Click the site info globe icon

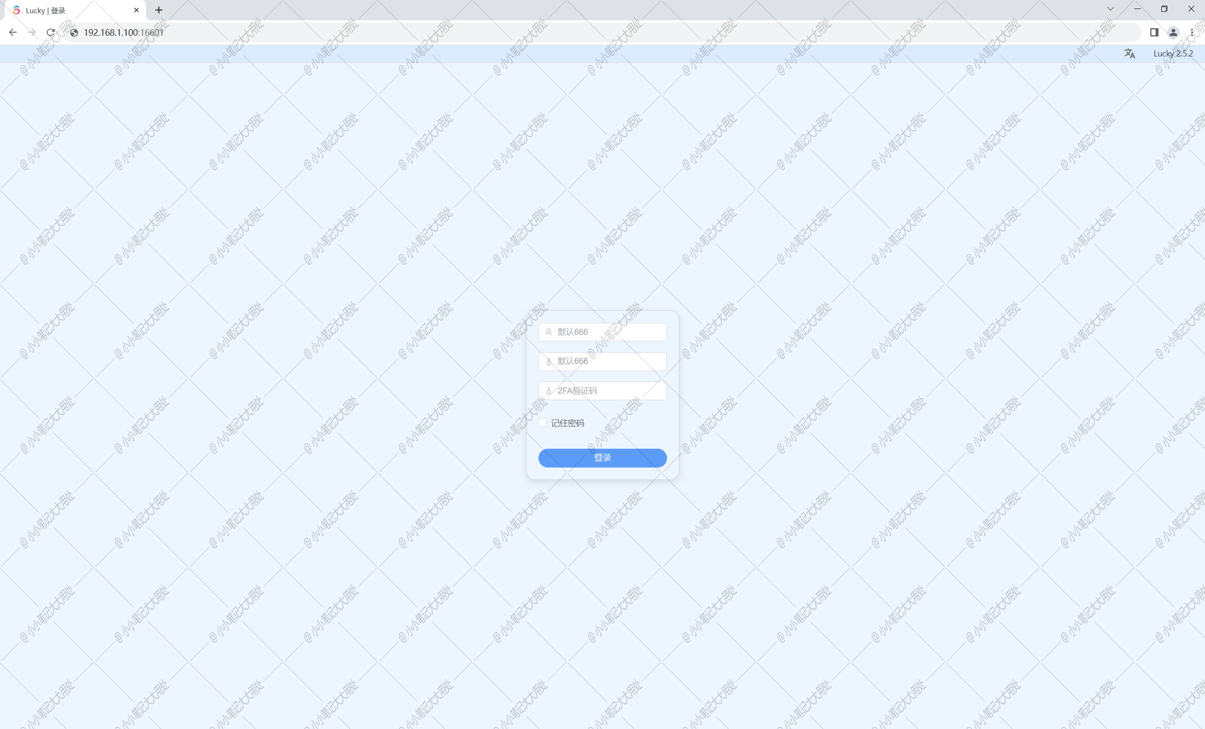(x=74, y=33)
